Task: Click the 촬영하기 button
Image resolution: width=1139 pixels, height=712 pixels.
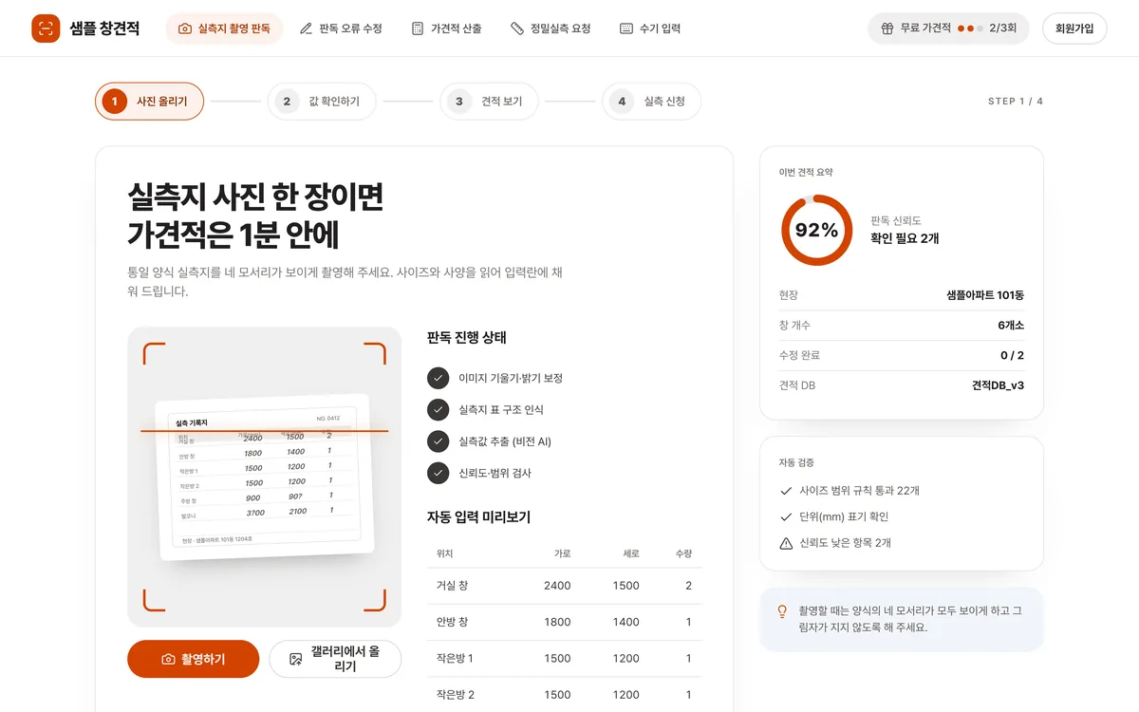Action: (x=193, y=659)
